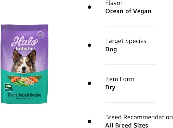Click the bullet beside Flavor
This screenshot has height=128, width=173.
coord(89,7)
